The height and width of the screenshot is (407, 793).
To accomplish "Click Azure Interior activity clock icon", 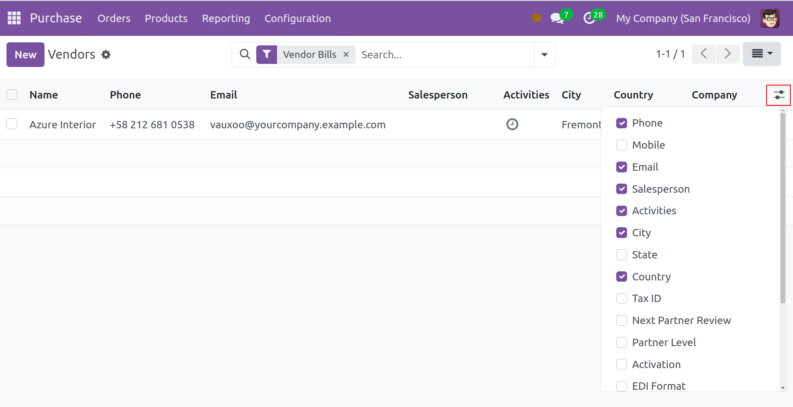I will pyautogui.click(x=512, y=124).
